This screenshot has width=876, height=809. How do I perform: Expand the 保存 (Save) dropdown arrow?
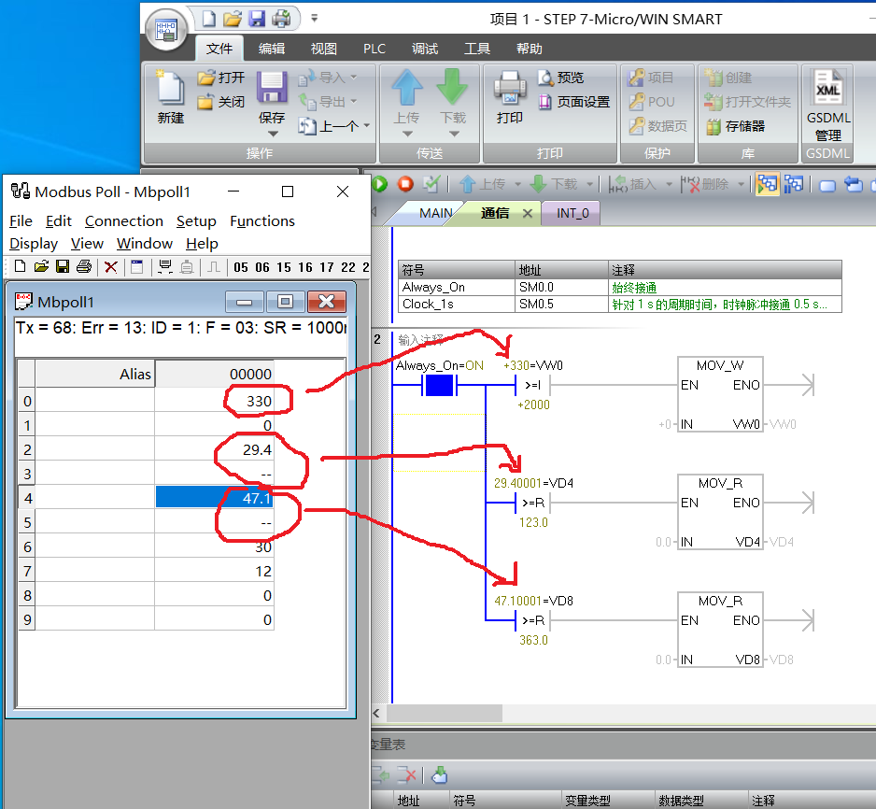272,132
